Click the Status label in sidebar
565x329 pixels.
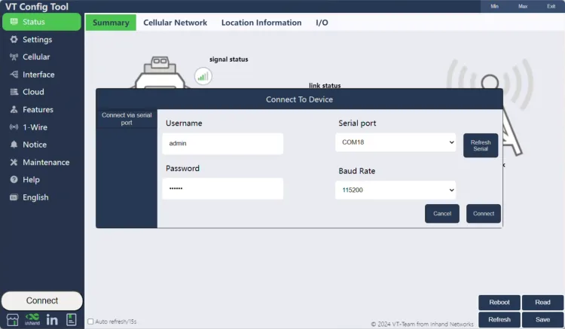(x=34, y=22)
